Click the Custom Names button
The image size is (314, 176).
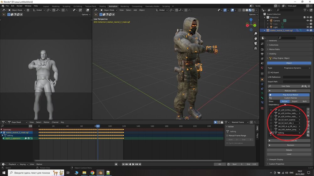coord(290,98)
